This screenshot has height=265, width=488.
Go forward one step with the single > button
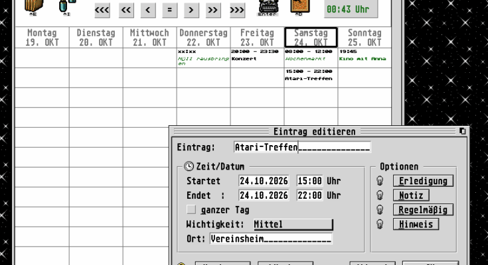click(191, 10)
